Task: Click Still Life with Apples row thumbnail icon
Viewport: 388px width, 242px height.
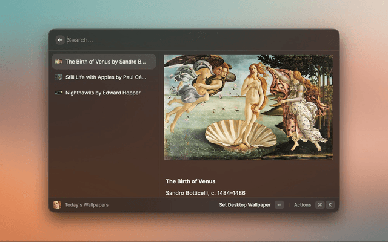Action: [x=58, y=77]
